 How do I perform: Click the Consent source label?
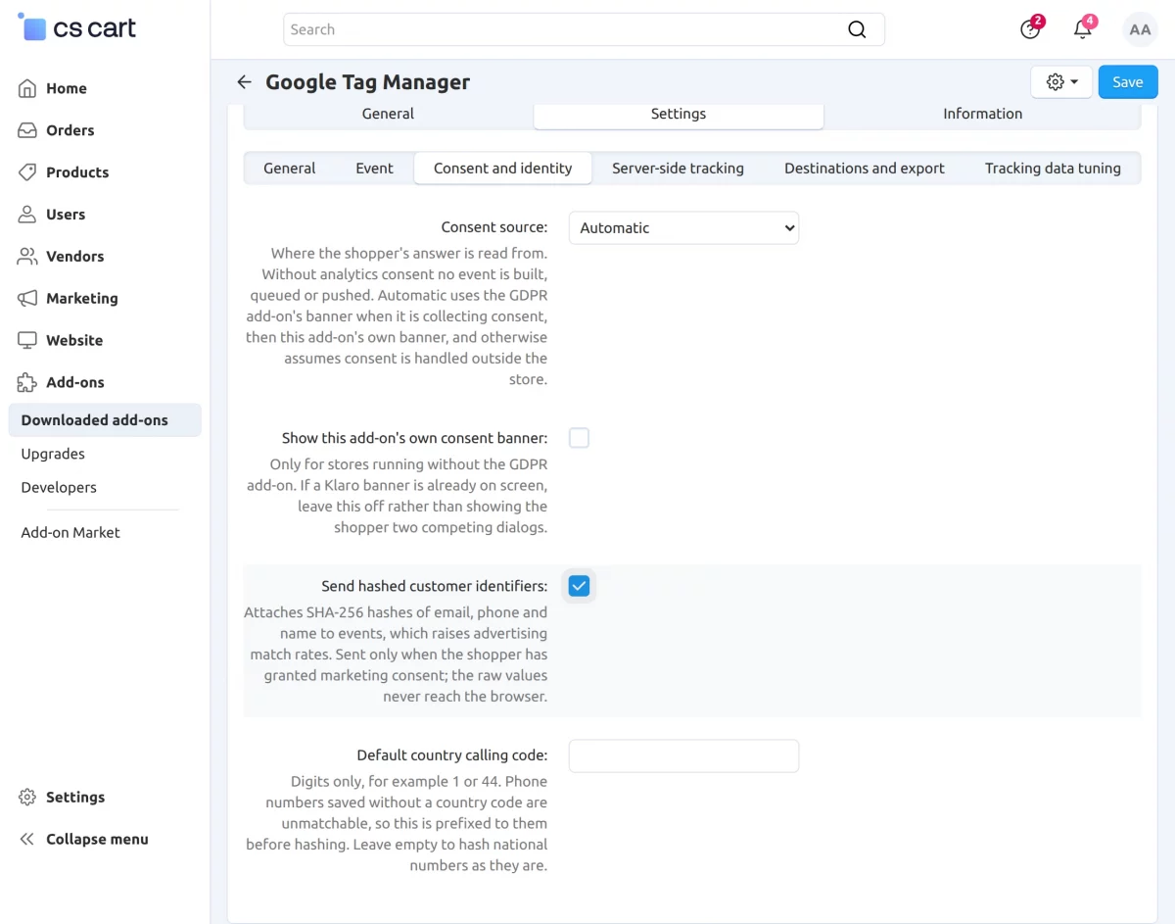pyautogui.click(x=494, y=227)
